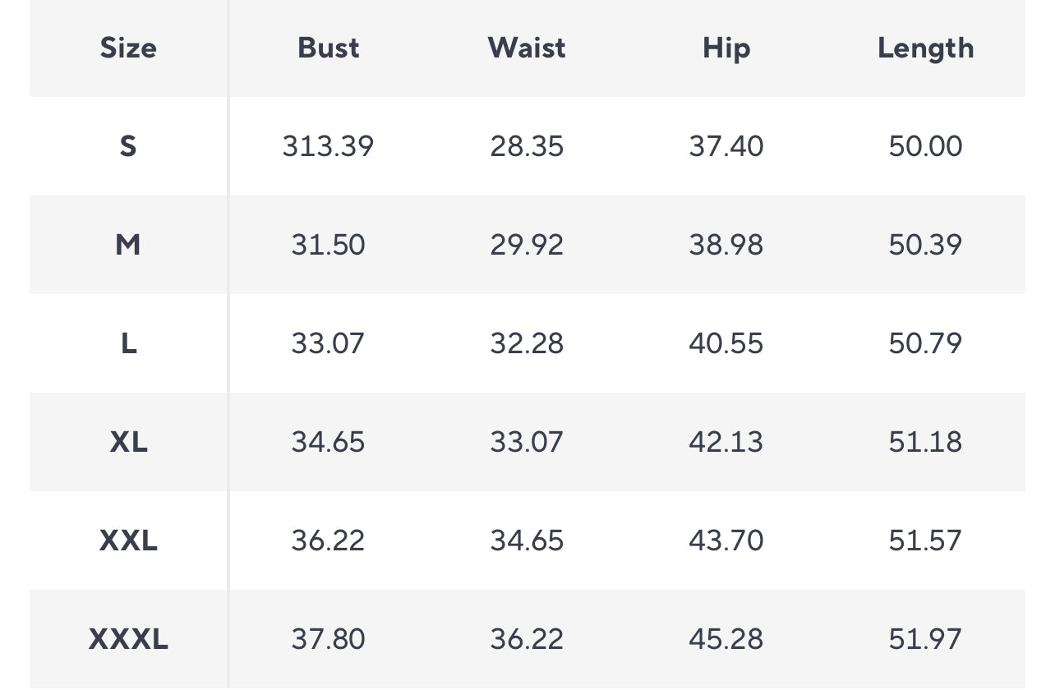Click length value 51.18 in XL row

click(925, 442)
